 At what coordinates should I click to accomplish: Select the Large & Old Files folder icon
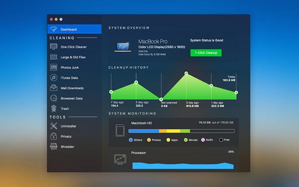54,57
